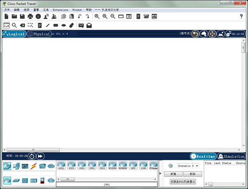Screen dimensions: 248x189
Task: Expand the PDU list panel arrow
Action: click(x=161, y=174)
